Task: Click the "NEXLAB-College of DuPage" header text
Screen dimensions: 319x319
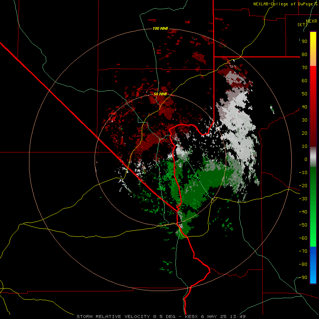Action: 284,4
